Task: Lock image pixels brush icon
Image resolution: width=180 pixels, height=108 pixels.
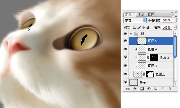Action: tap(139, 27)
